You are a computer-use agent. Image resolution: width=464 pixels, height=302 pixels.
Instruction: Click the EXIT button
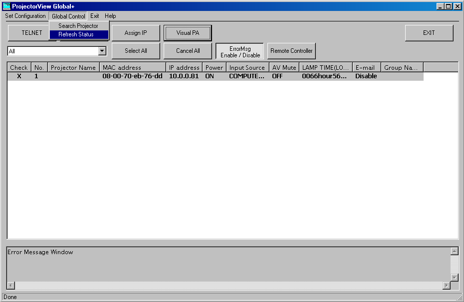[x=429, y=33]
